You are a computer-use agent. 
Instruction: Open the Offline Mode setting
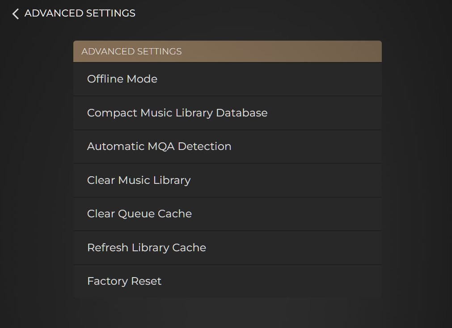(227, 79)
